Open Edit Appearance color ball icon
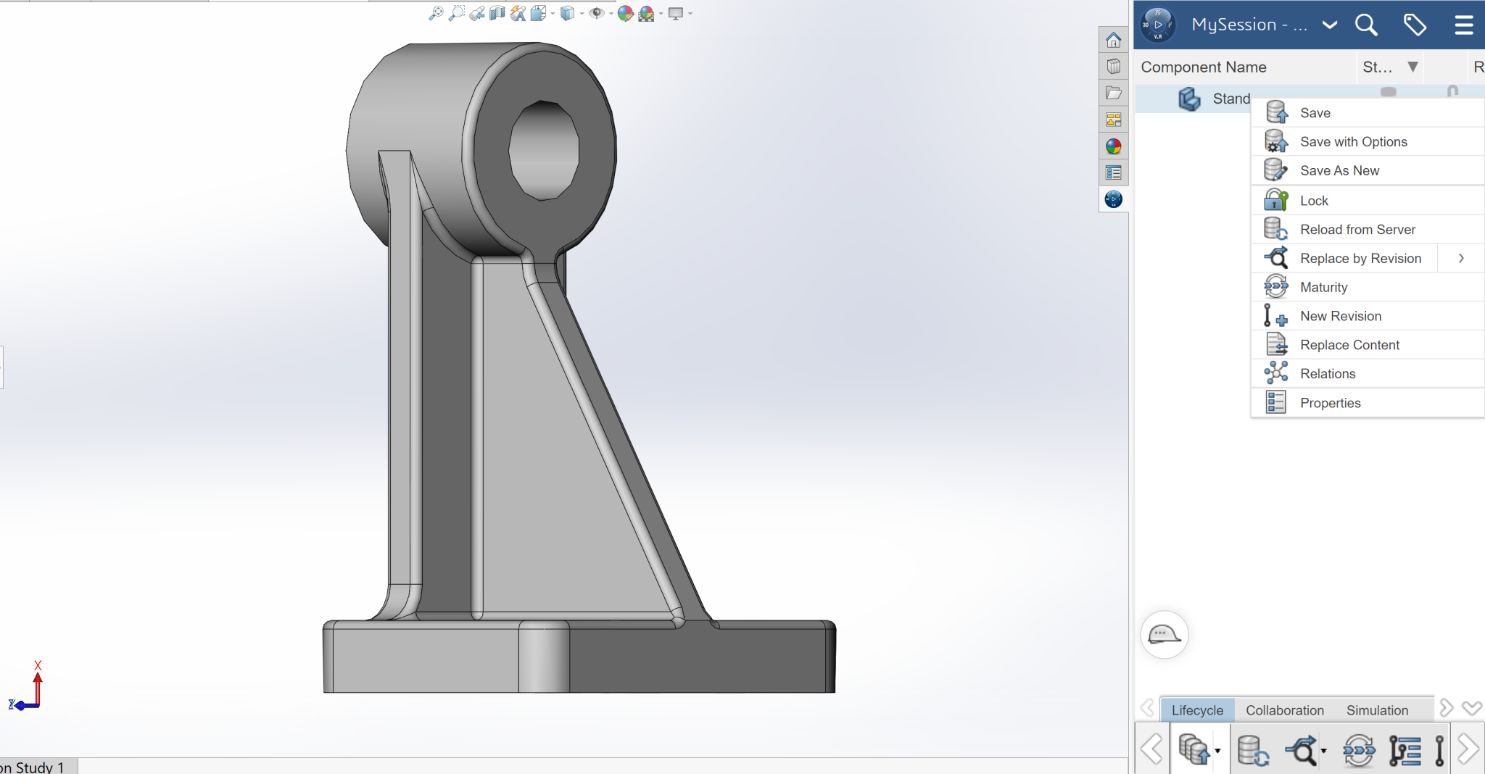The height and width of the screenshot is (774, 1485). click(625, 13)
